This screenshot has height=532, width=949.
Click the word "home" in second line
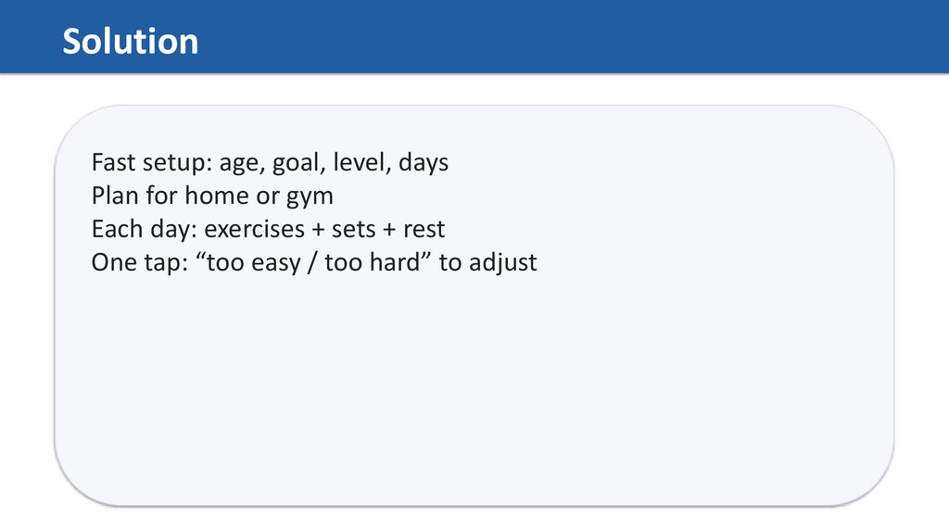tap(216, 196)
